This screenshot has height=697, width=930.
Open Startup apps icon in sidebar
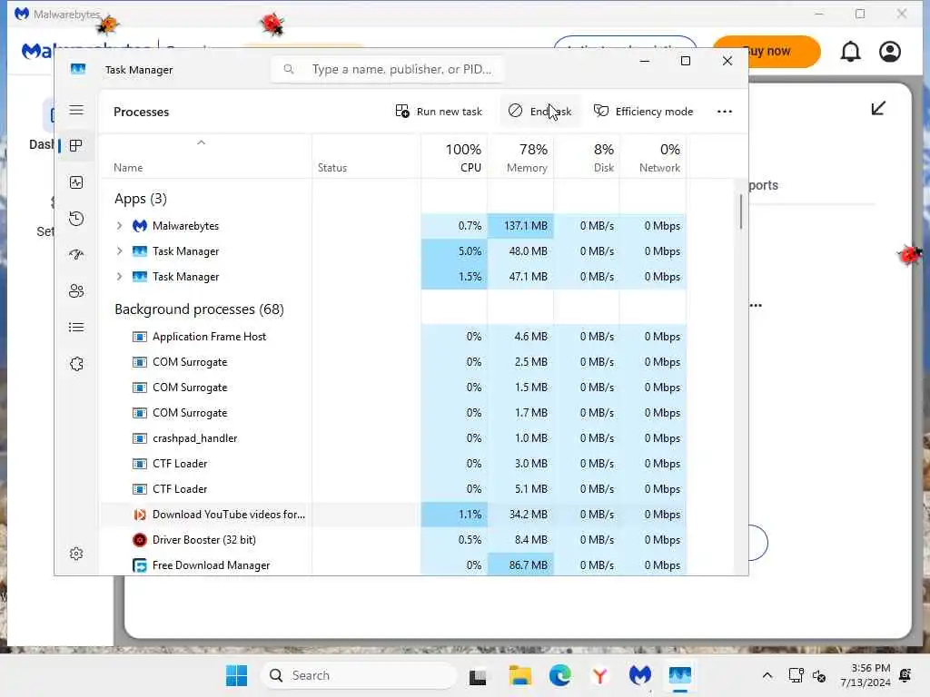pos(76,255)
